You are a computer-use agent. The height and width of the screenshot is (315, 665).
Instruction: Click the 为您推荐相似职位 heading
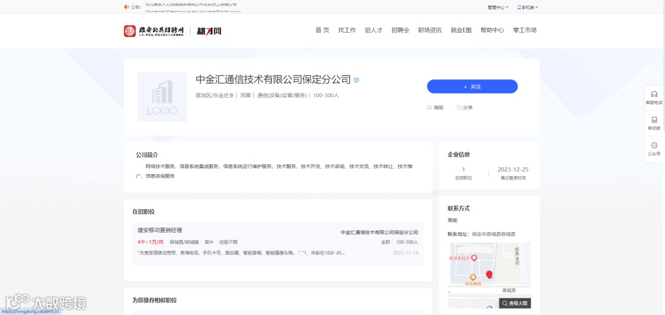click(155, 300)
